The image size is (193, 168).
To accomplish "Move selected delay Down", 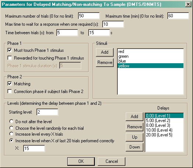I will (135, 147).
